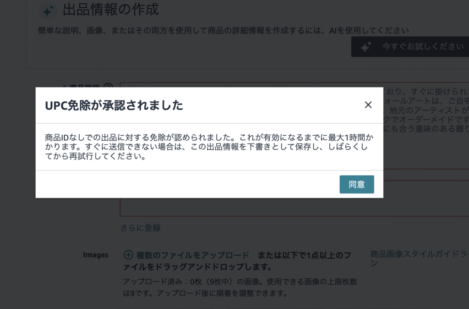Click the AI description text under heading
This screenshot has height=309, width=469.
pyautogui.click(x=223, y=31)
